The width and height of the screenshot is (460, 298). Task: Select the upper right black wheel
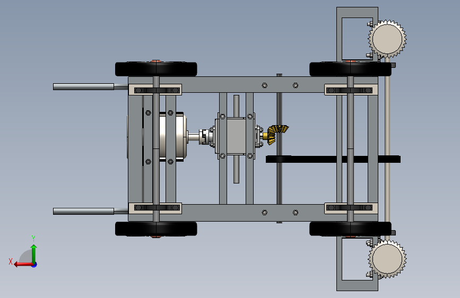click(350, 69)
